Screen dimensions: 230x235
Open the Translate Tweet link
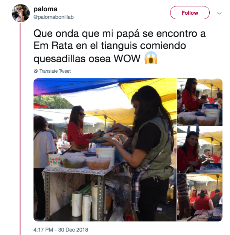coord(55,71)
